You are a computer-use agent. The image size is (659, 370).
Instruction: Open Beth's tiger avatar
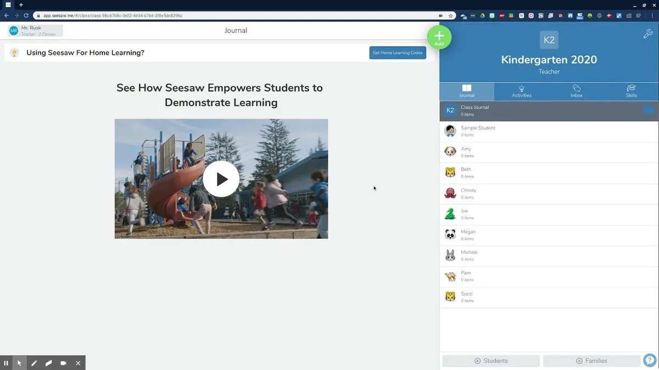coord(450,172)
